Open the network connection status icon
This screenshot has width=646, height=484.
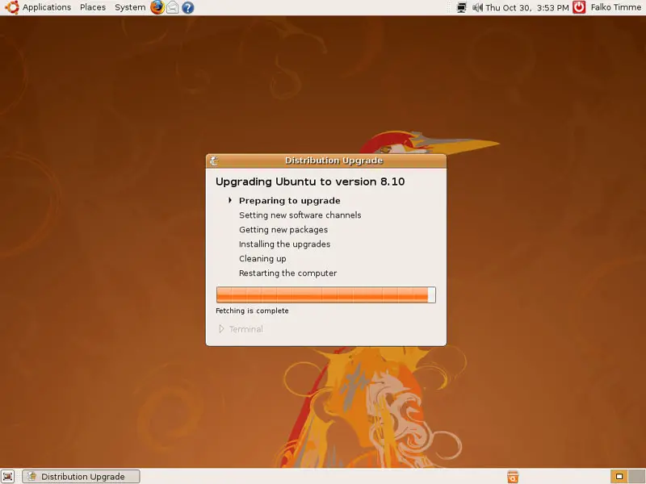click(461, 7)
